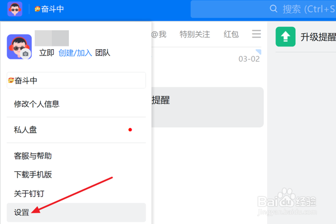Click the green 升级提醒 arrow icon
336x224 pixels.
point(286,36)
